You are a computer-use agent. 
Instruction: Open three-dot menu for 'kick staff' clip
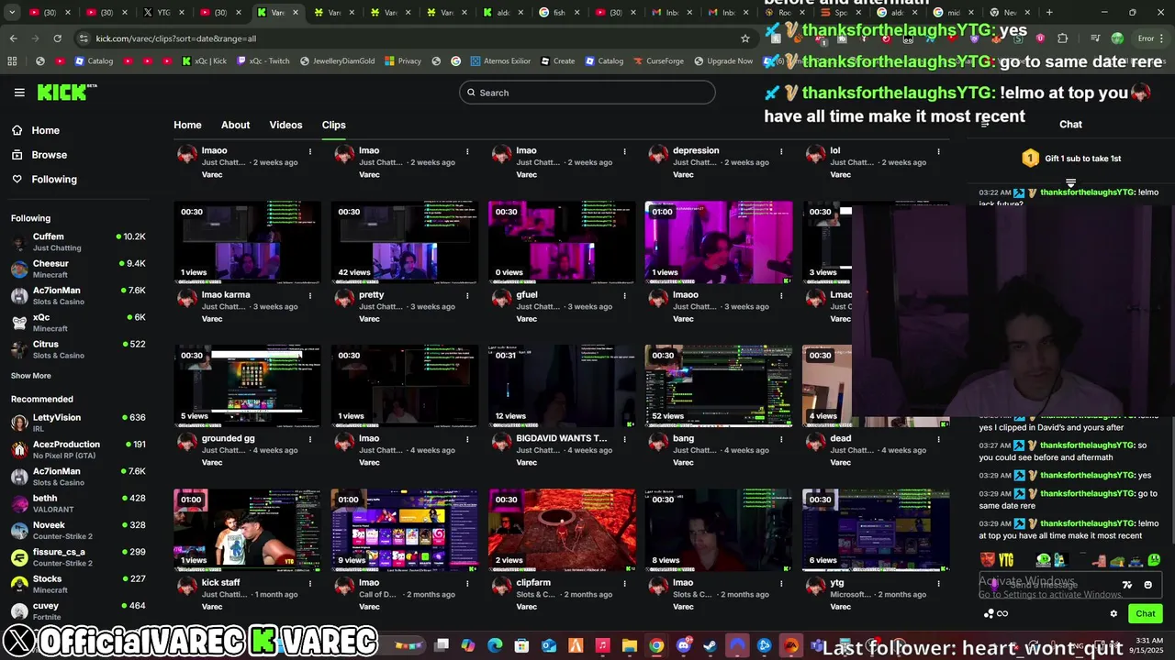tap(310, 583)
